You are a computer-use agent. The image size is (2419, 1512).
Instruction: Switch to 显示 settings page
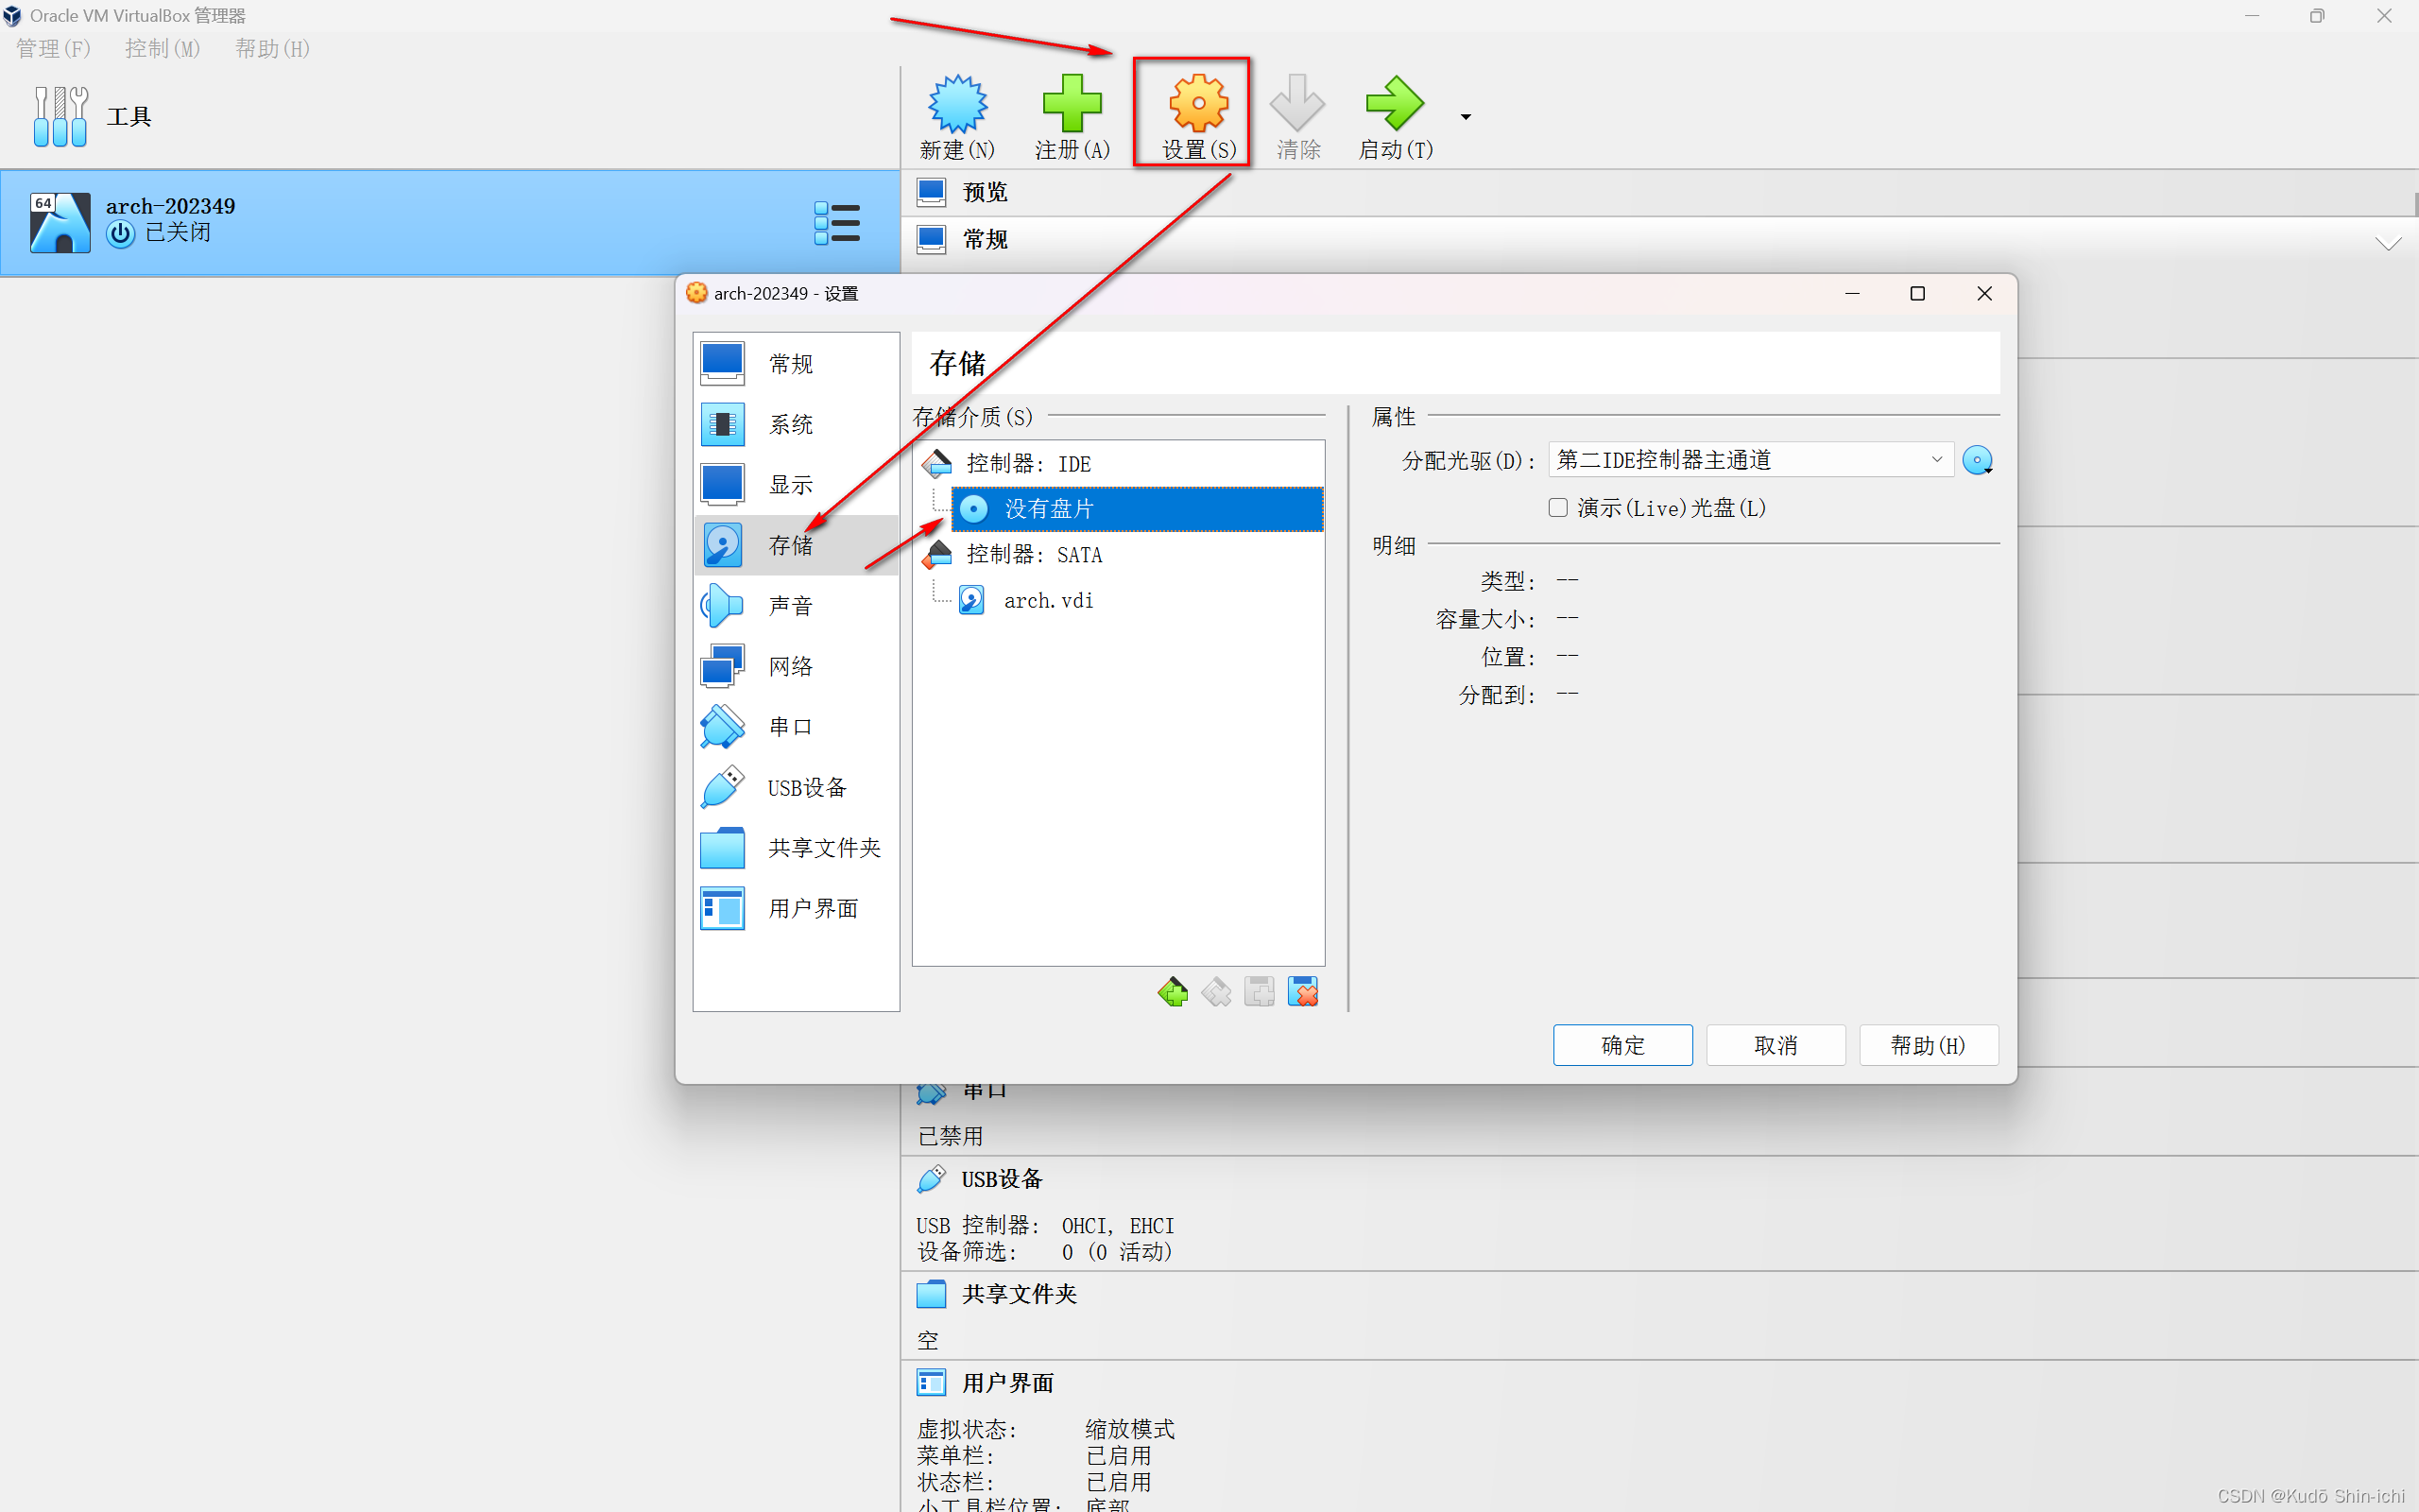(x=796, y=484)
